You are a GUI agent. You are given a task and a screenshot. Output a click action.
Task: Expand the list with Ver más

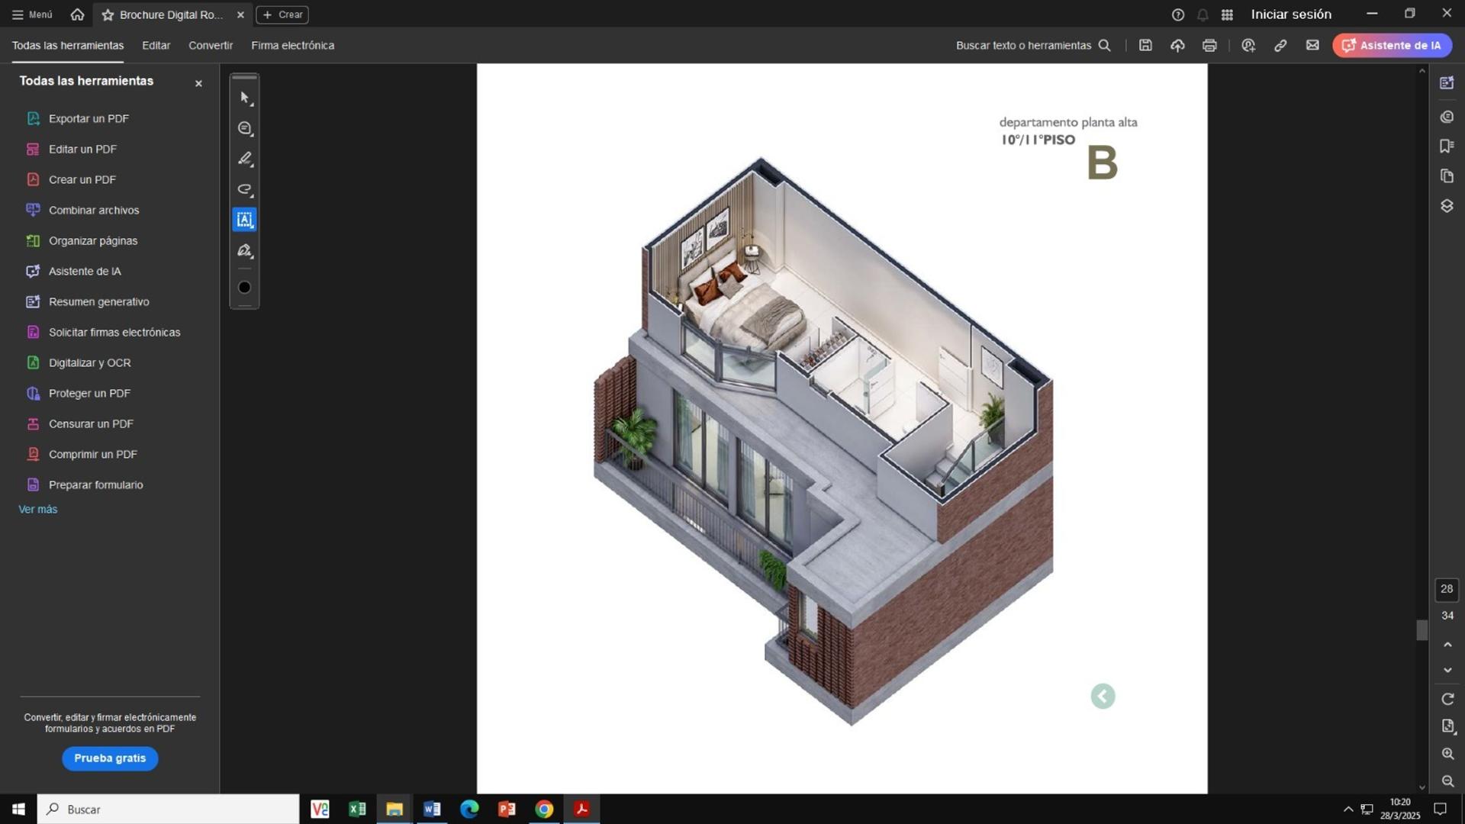[x=38, y=509]
